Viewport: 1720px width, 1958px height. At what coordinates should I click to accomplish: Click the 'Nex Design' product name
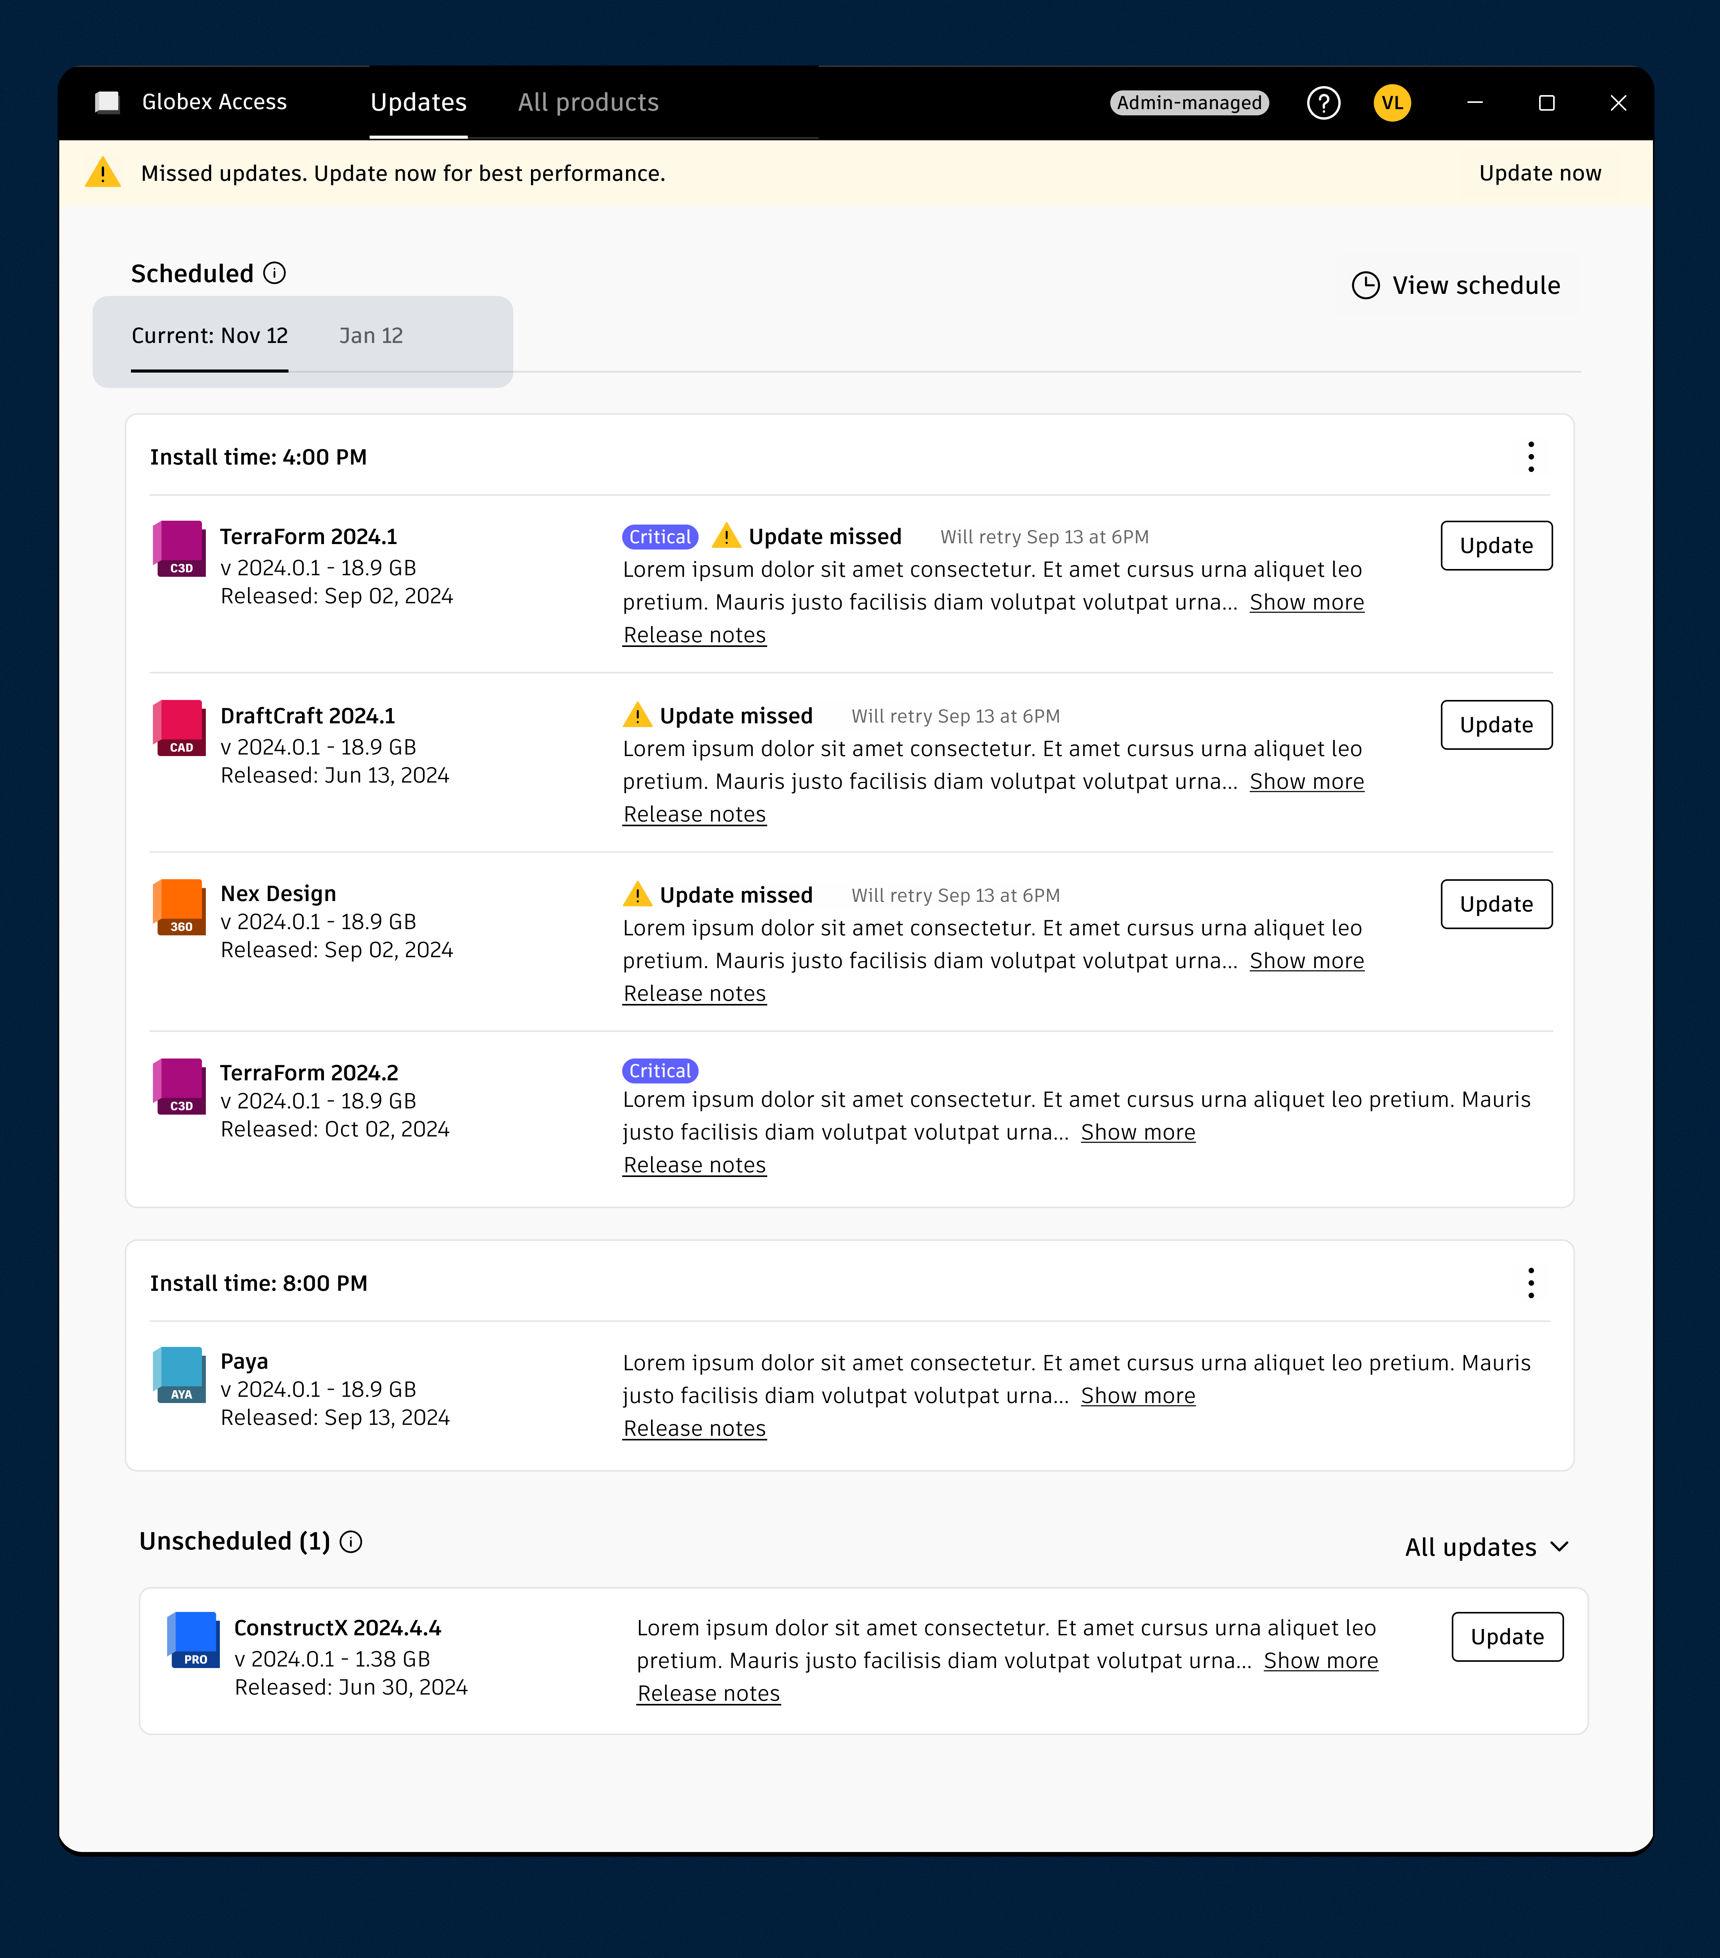[x=279, y=894]
